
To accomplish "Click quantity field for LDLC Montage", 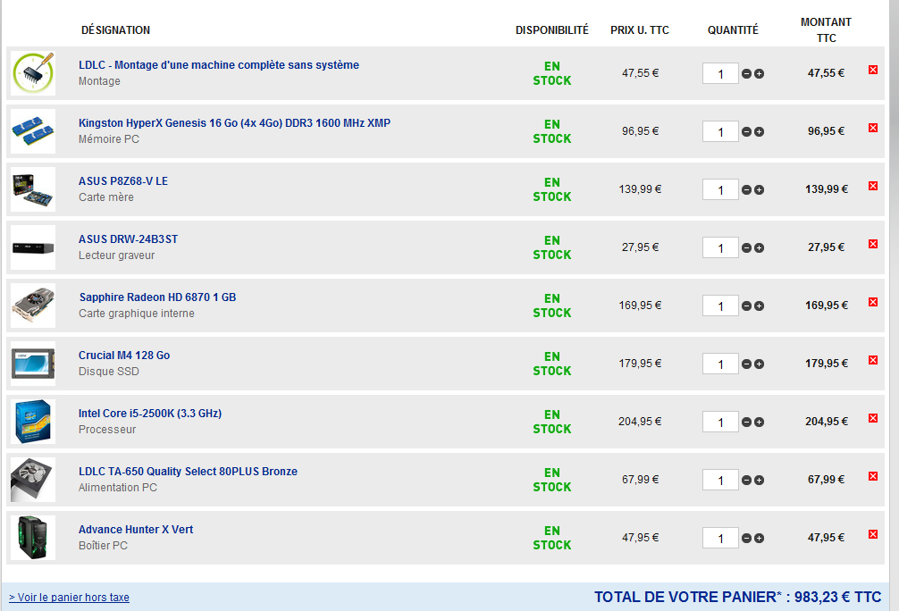I will (x=720, y=74).
